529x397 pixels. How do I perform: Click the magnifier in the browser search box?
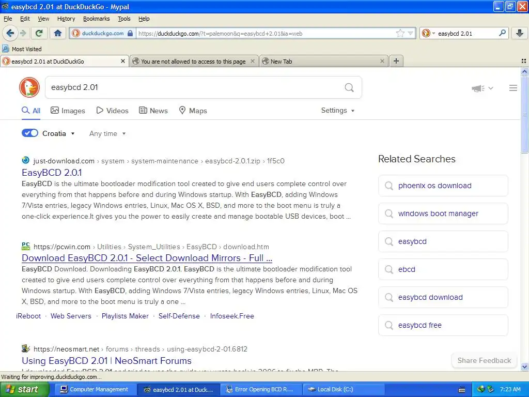point(502,33)
